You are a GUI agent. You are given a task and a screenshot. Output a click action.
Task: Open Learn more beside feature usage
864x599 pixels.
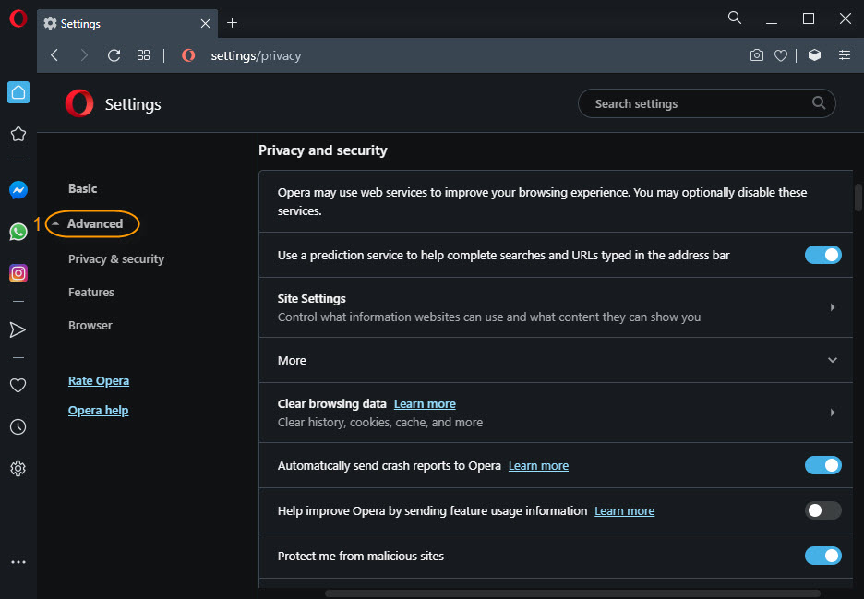click(624, 510)
